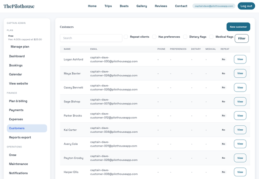
Task: Click the captaindave email badge
Action: [x=214, y=6]
